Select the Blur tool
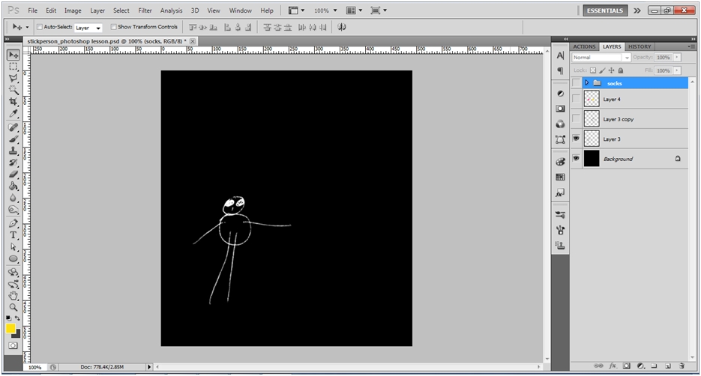701x376 pixels. pyautogui.click(x=13, y=198)
